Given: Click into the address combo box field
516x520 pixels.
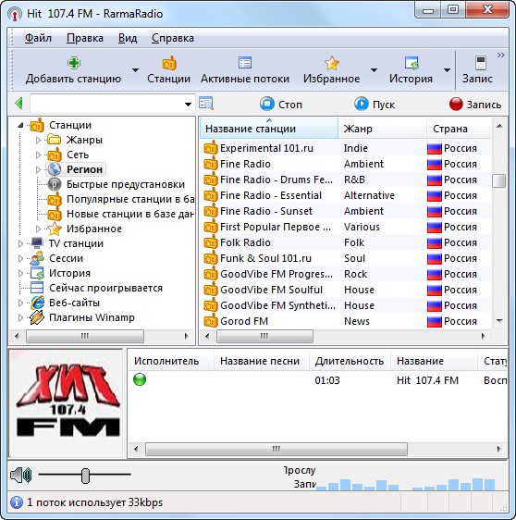Looking at the screenshot, I should (x=106, y=105).
